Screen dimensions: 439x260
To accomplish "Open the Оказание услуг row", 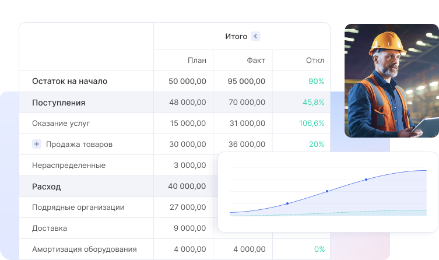I will [x=61, y=124].
